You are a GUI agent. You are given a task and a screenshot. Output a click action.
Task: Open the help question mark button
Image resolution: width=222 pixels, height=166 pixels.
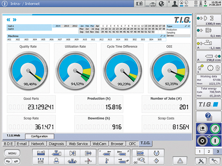click(207, 117)
